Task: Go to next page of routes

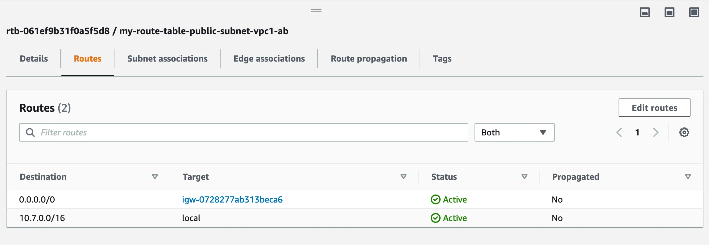Action: [656, 132]
